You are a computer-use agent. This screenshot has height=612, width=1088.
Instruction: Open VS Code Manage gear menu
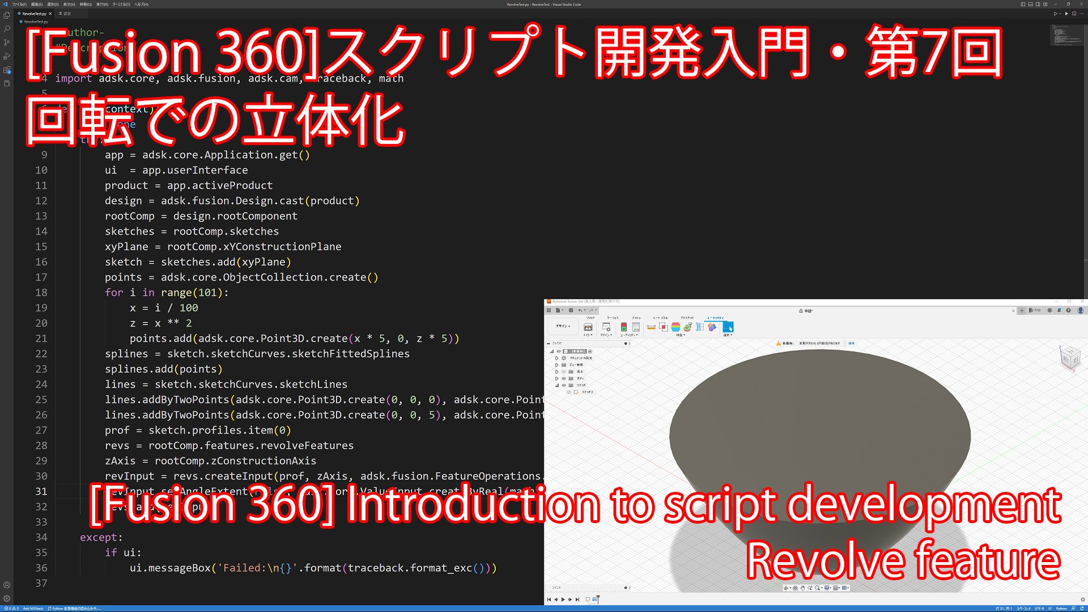[7, 598]
